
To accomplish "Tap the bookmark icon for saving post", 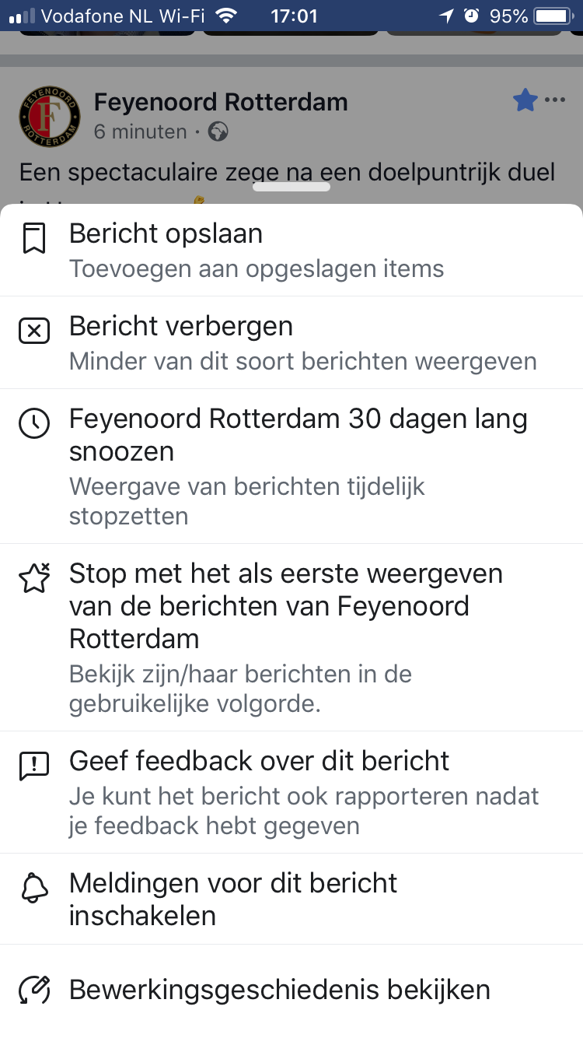I will click(x=33, y=239).
